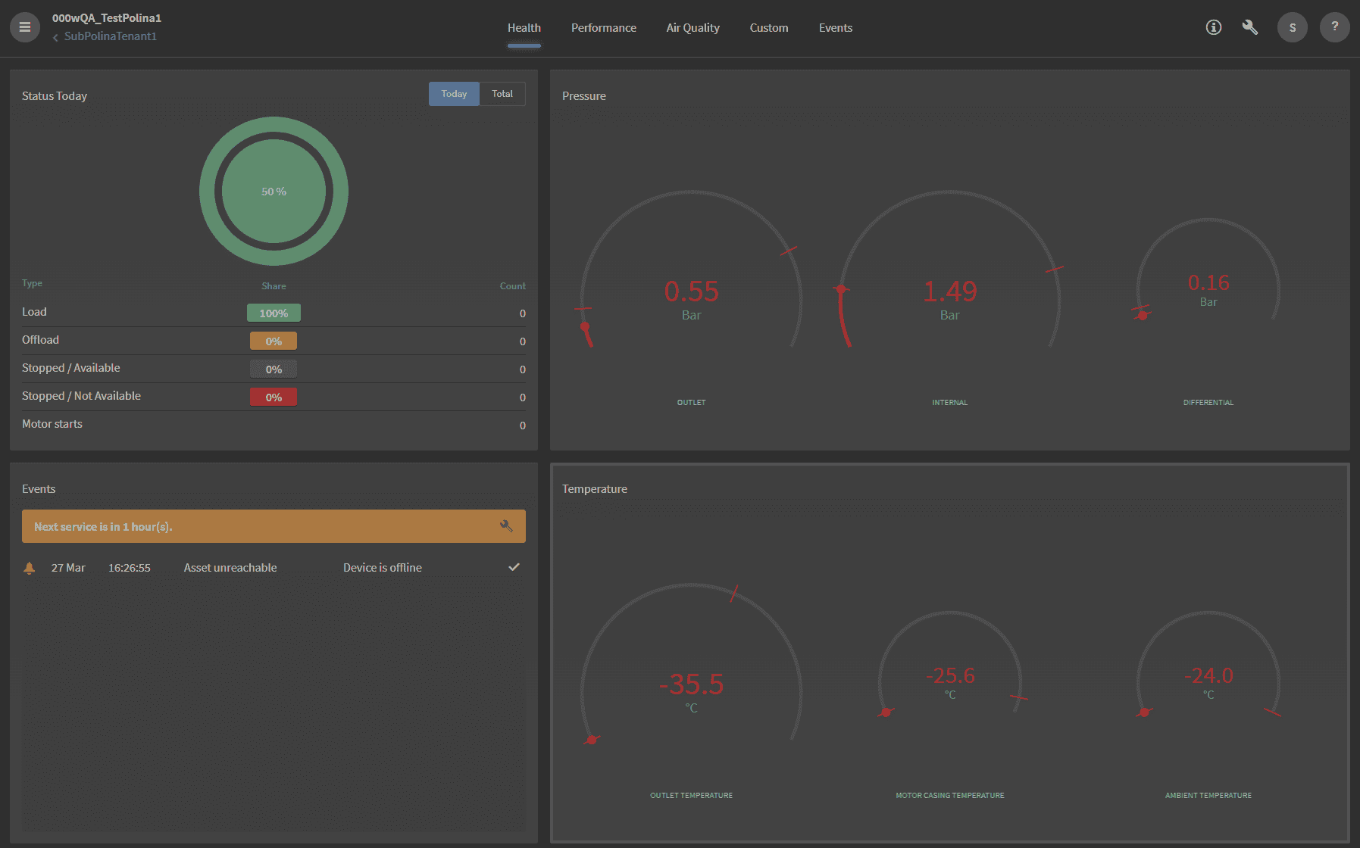Viewport: 1360px width, 848px height.
Task: Click the 000wQA_TestPolina1 asset title
Action: [107, 18]
